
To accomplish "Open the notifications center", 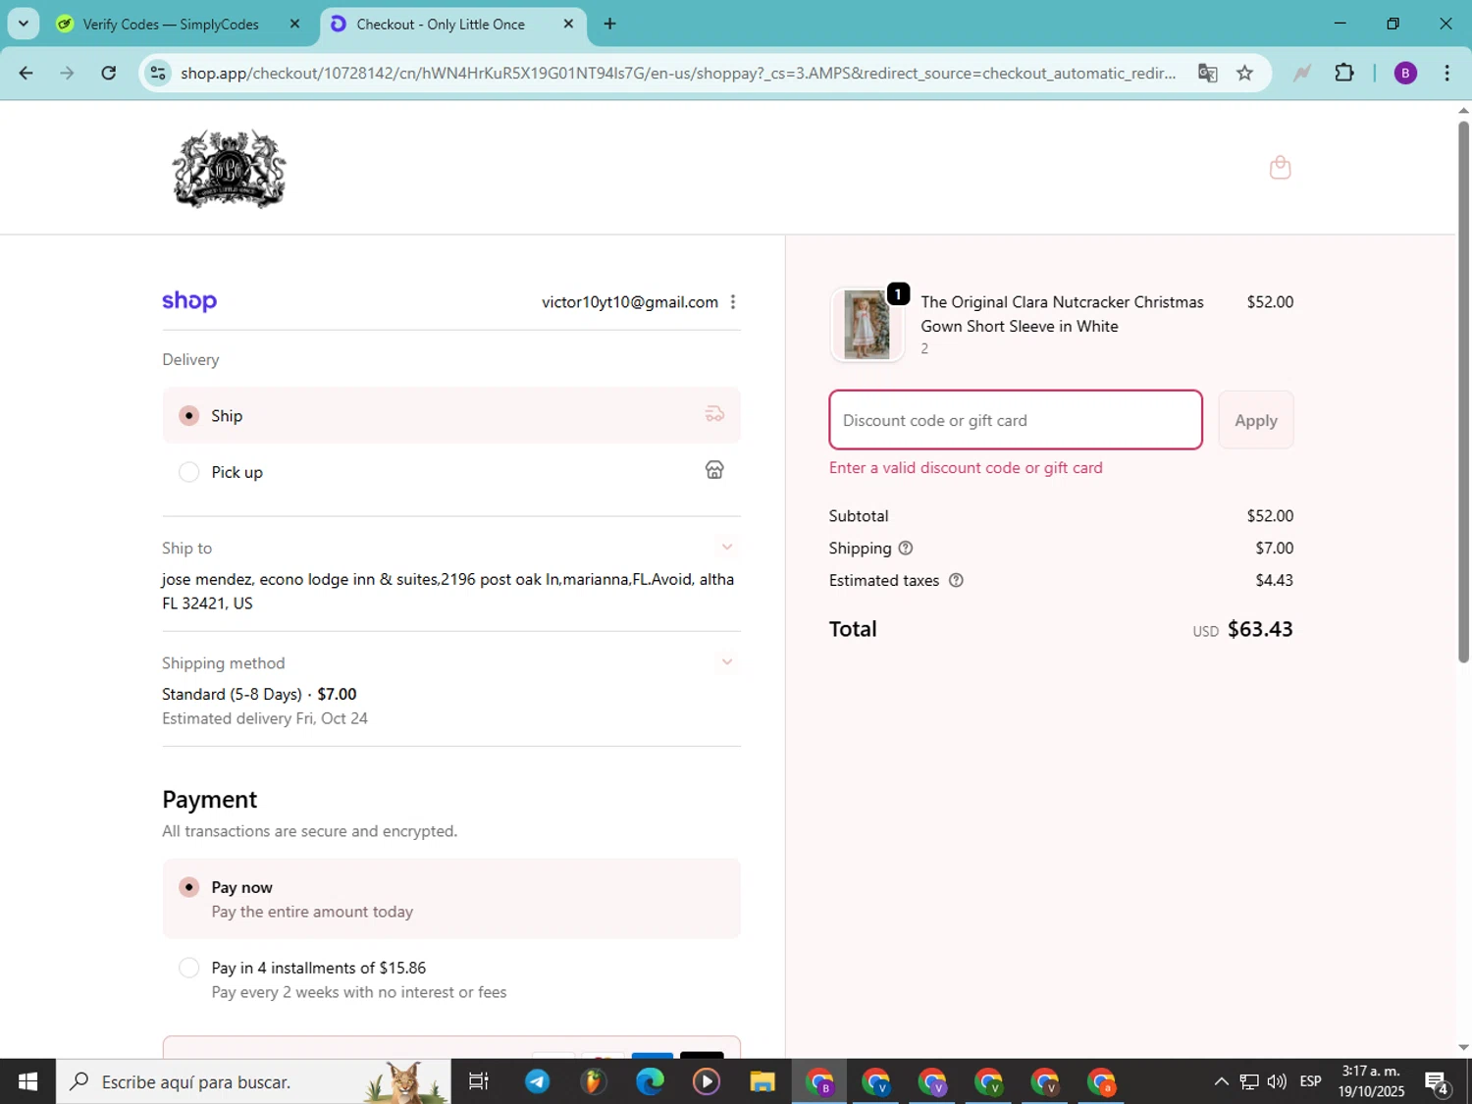I will click(x=1438, y=1082).
